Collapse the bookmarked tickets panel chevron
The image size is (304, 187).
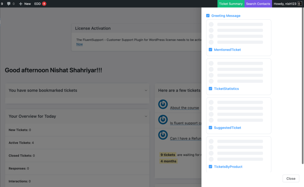point(146,90)
